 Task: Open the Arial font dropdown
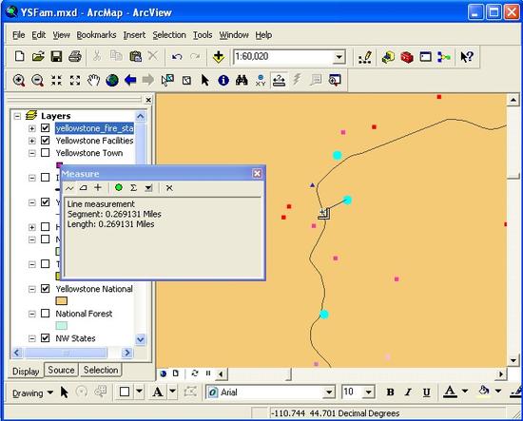[x=329, y=392]
